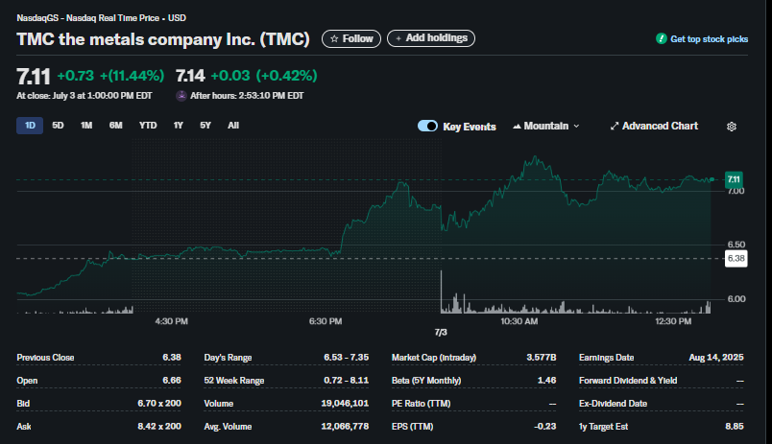Open chart settings gear icon
The width and height of the screenshot is (772, 444).
point(732,127)
